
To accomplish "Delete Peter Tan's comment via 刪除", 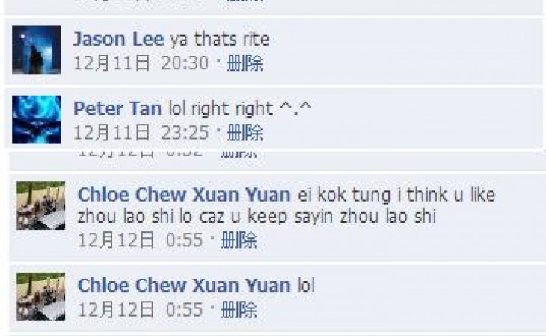I will pos(245,133).
